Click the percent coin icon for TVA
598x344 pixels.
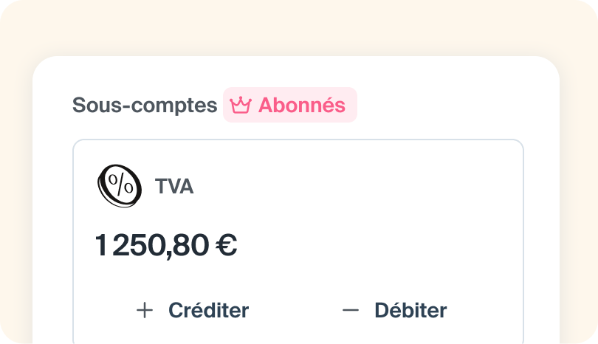coord(119,185)
